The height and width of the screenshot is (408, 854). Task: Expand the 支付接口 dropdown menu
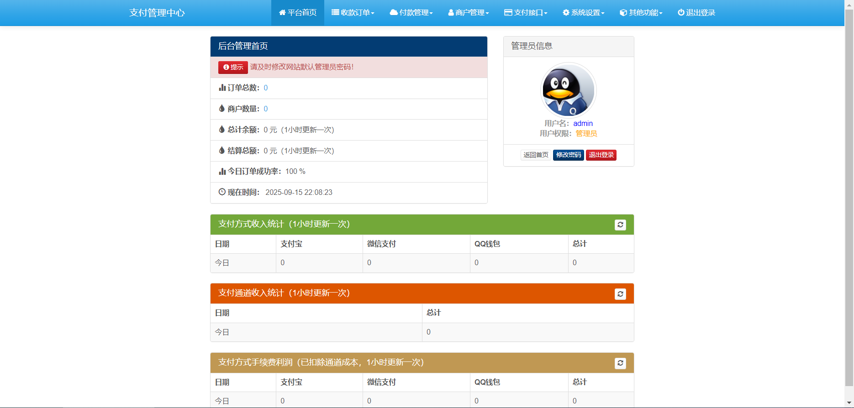point(526,13)
